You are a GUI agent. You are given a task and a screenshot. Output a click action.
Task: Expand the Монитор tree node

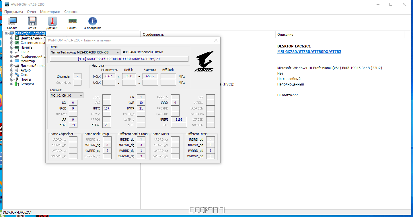pyautogui.click(x=12, y=61)
